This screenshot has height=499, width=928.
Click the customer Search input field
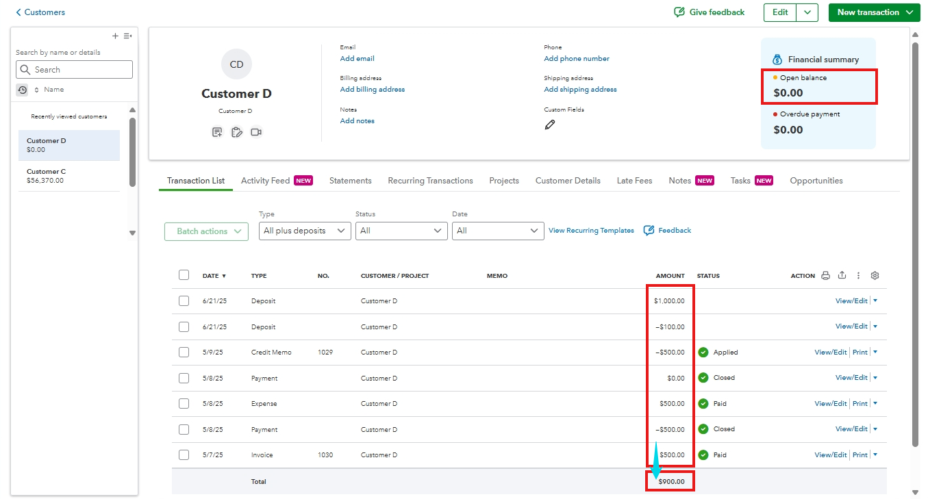point(74,70)
